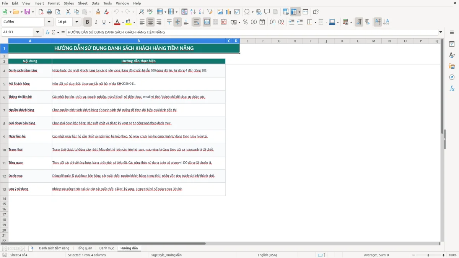Open the Data menu

pos(95,3)
